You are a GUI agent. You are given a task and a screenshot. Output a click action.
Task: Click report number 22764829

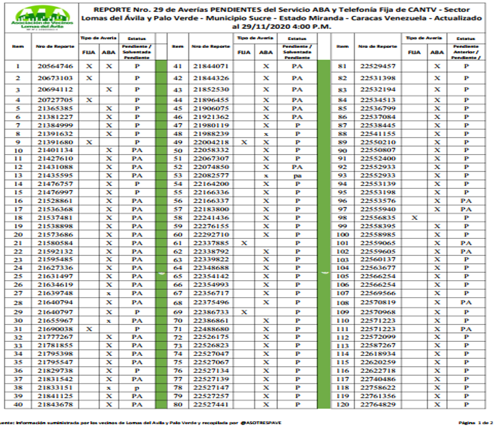(378, 405)
